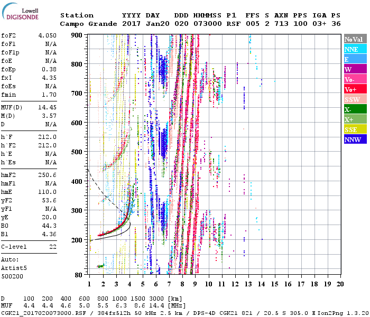The image size is (370, 317).
Task: Select the NNE cyan legend swatch
Action: (355, 49)
